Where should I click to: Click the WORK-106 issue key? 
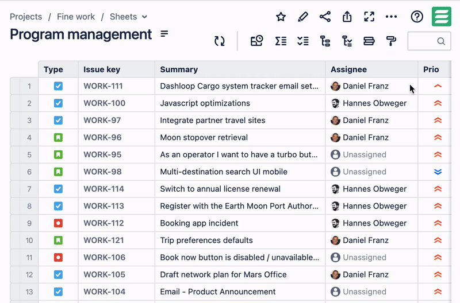(x=105, y=257)
